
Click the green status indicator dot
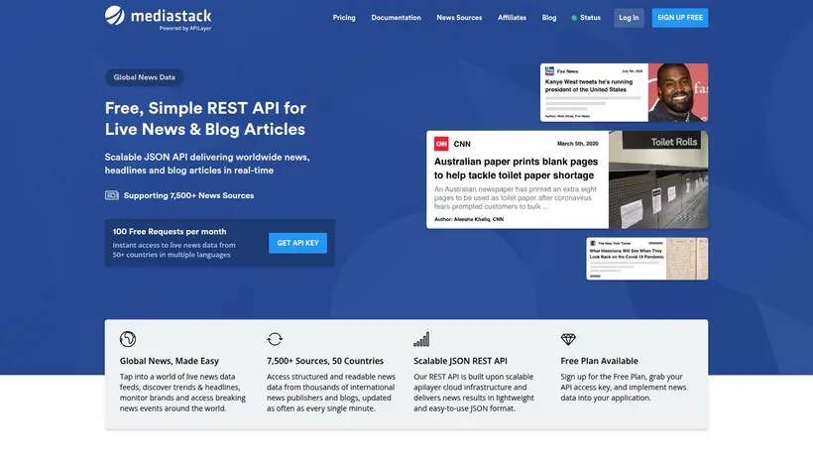coord(574,18)
